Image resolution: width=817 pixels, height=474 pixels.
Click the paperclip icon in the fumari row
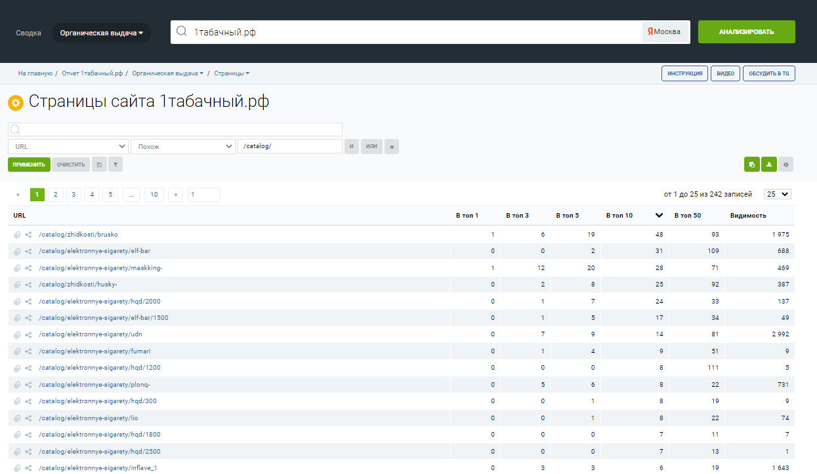[x=17, y=351]
